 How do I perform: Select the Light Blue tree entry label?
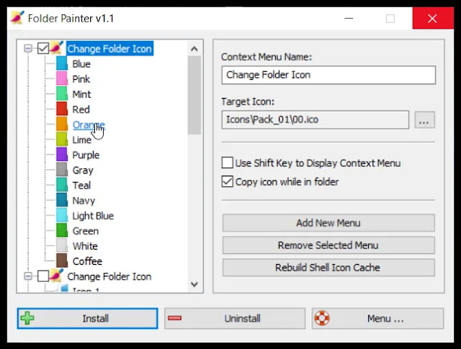[x=93, y=216]
